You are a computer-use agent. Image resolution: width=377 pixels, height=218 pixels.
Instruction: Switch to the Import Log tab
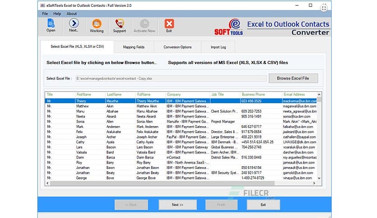218,47
